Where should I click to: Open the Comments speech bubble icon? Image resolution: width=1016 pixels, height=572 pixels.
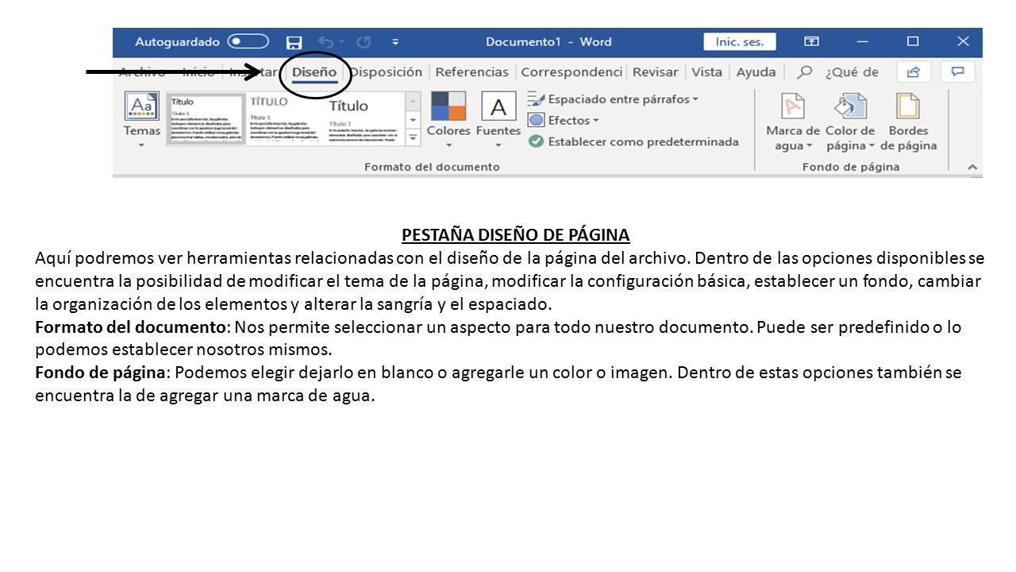tap(958, 72)
